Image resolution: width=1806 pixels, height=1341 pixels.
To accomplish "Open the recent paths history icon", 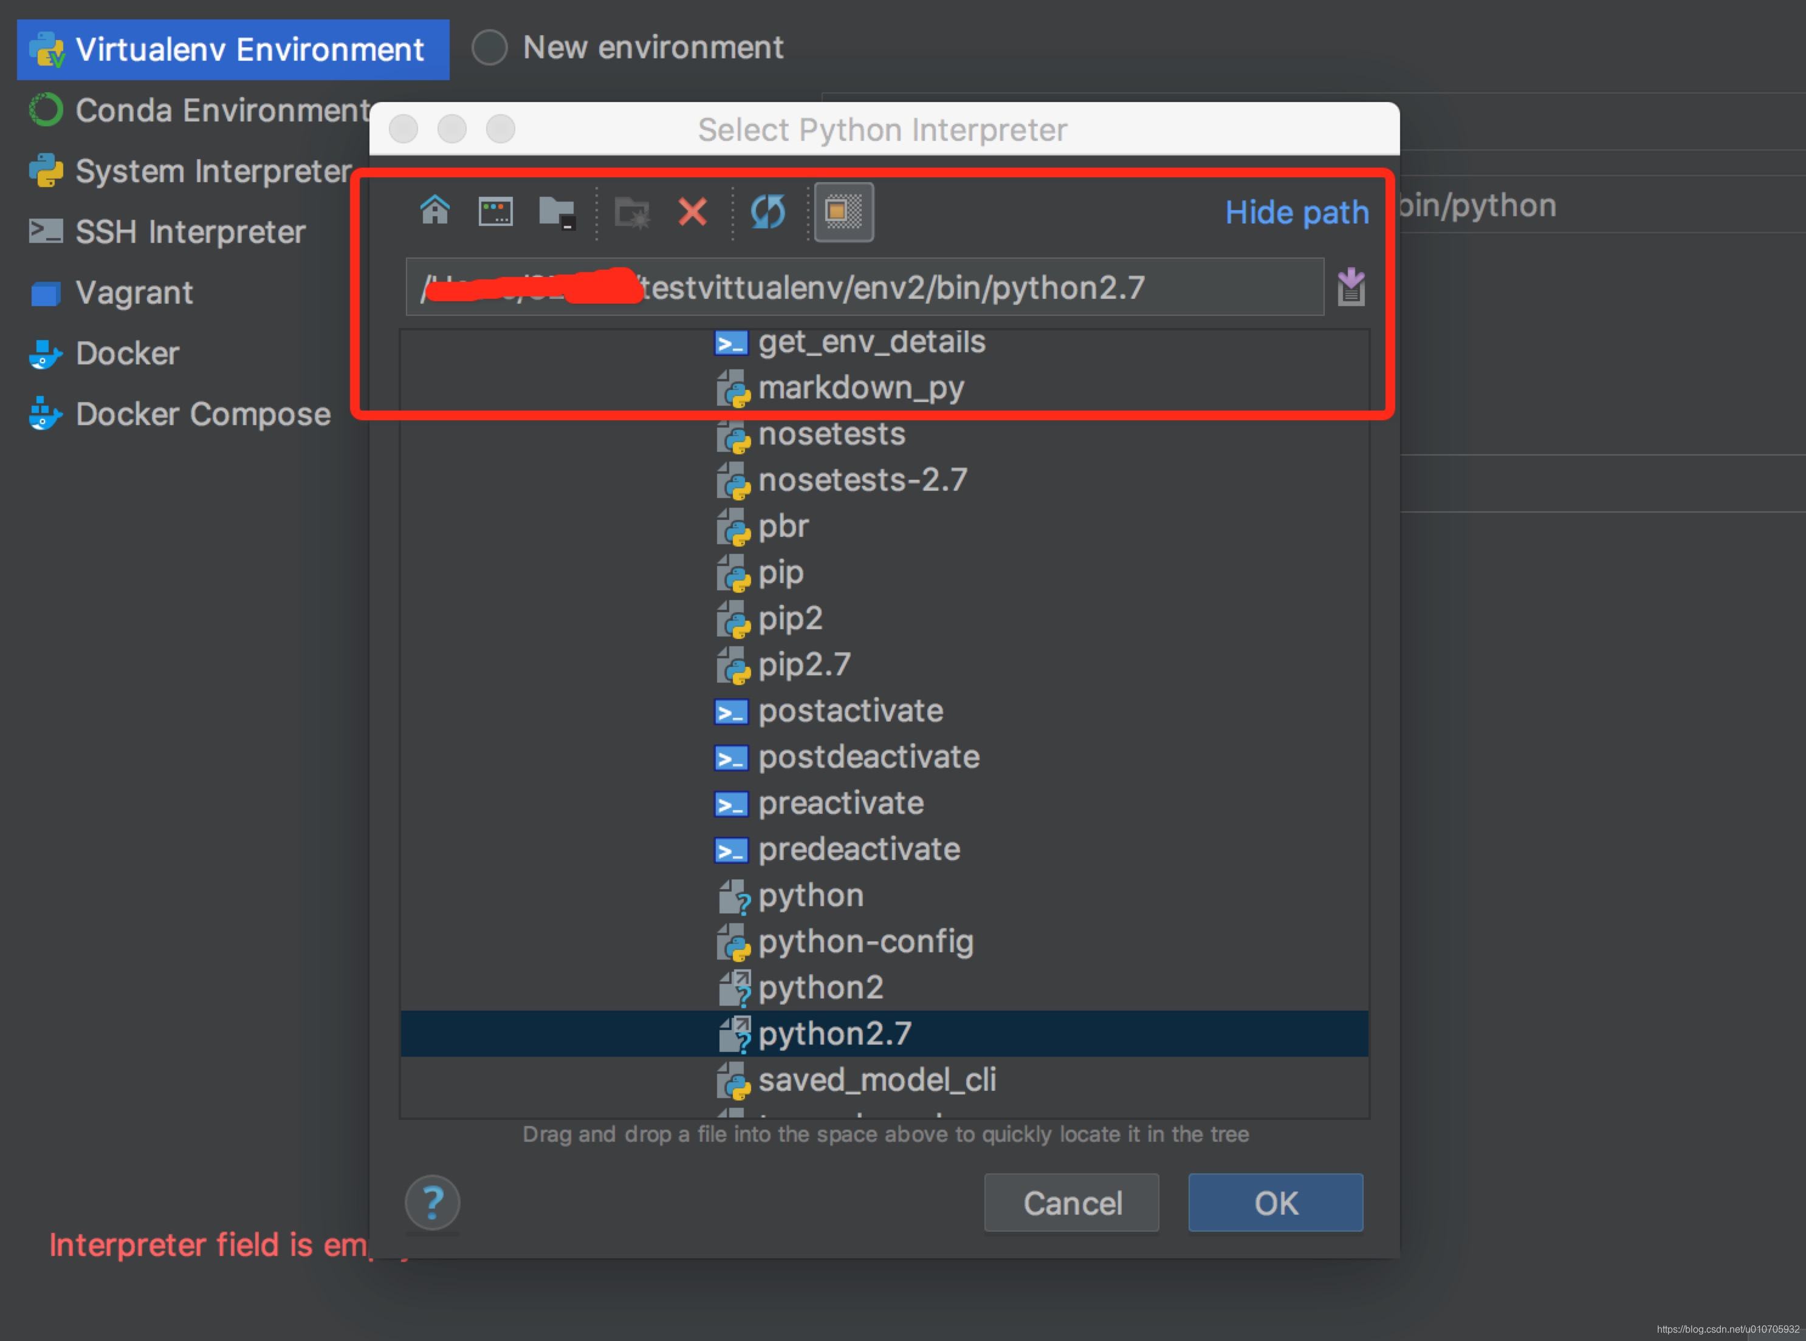I will click(x=1350, y=287).
